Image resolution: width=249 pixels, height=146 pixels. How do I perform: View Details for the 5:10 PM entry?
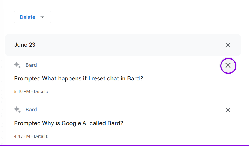click(41, 92)
